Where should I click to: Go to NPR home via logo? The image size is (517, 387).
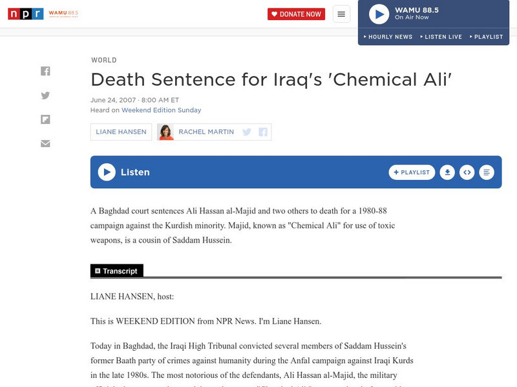pyautogui.click(x=26, y=14)
